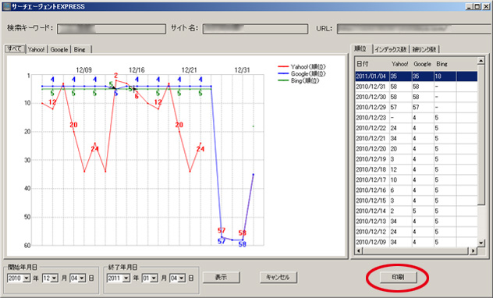Click the URL input field
Screen dimensions: 493x298
(x=415, y=29)
